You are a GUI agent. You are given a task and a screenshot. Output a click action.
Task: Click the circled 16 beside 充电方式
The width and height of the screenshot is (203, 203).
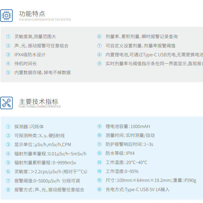(99, 189)
